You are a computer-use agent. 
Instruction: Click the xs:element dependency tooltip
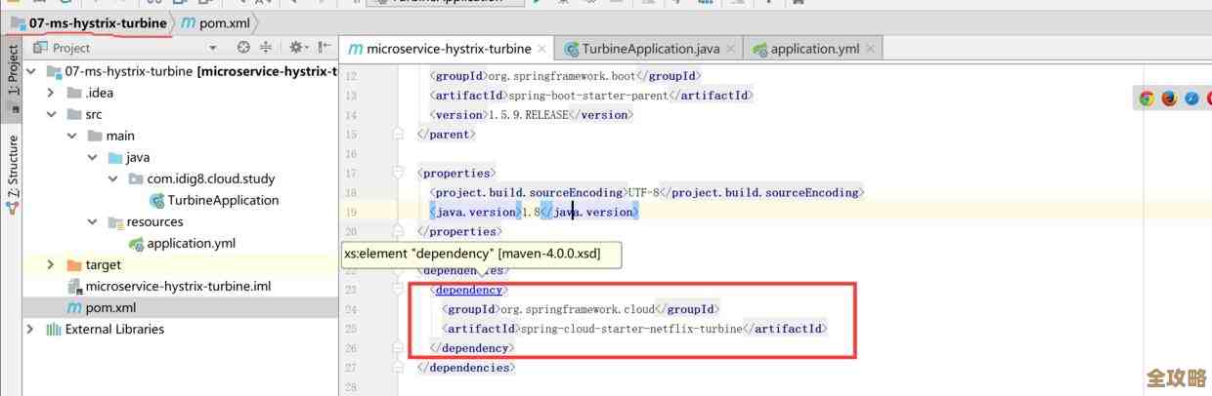pyautogui.click(x=481, y=254)
